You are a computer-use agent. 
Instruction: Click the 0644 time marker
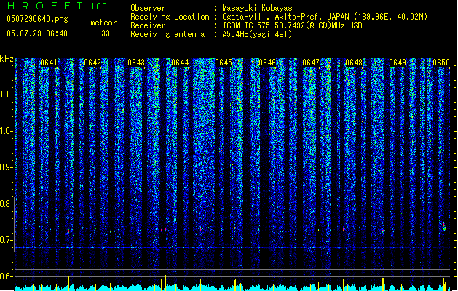pos(180,63)
